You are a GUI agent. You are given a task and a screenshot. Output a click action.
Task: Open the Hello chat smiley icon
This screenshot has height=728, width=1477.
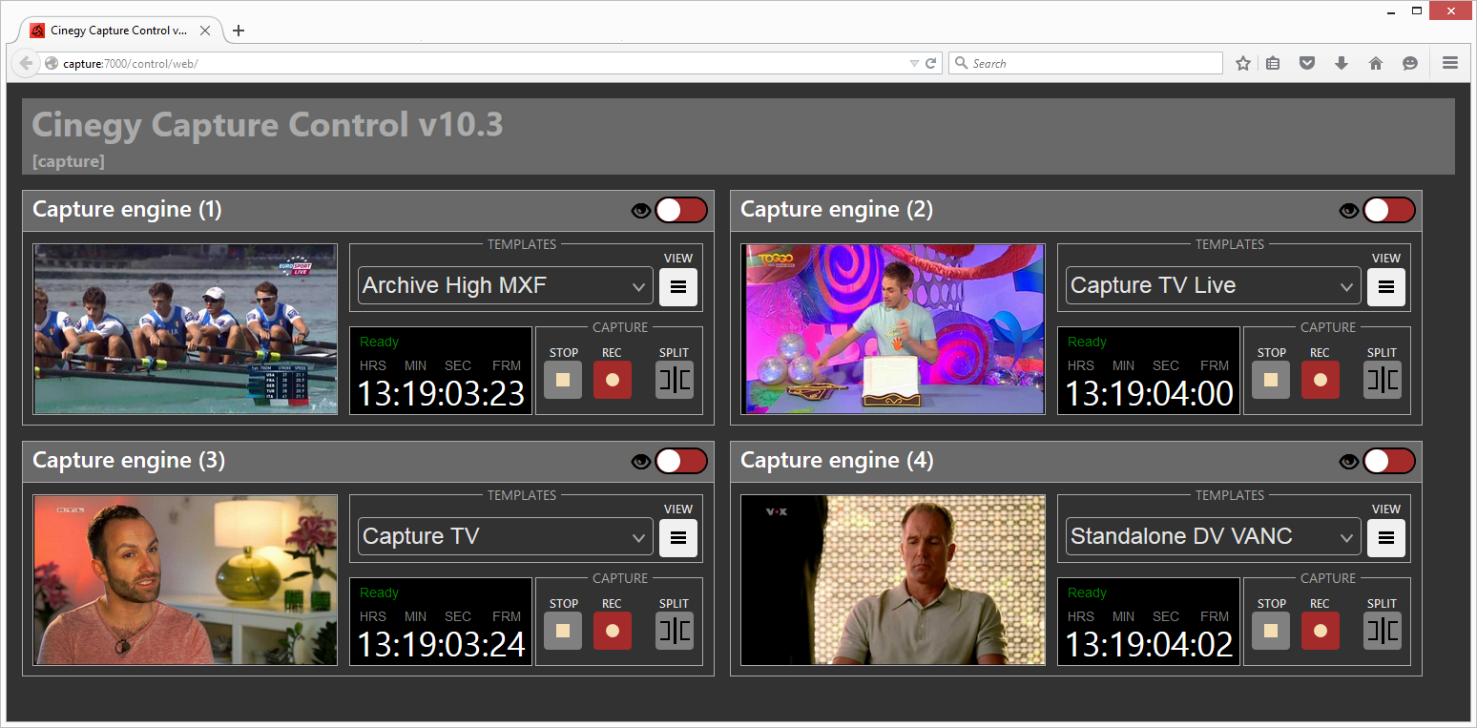[1410, 63]
